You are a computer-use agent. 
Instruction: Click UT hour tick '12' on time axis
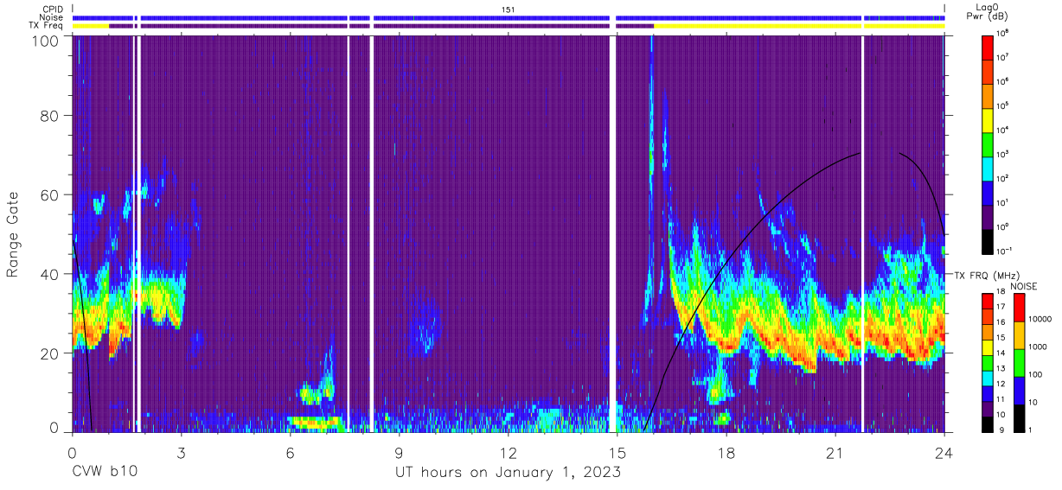click(x=508, y=451)
